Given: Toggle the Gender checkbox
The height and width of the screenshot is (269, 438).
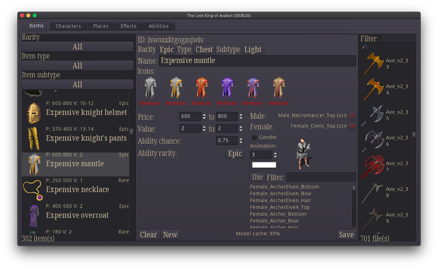Looking at the screenshot, I should point(255,137).
